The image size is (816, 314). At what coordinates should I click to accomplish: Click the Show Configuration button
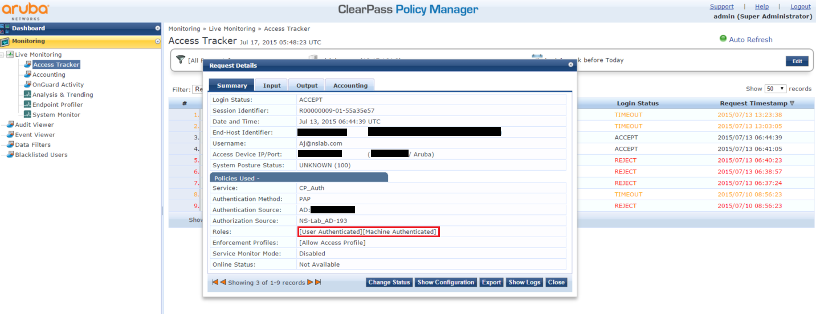point(446,282)
